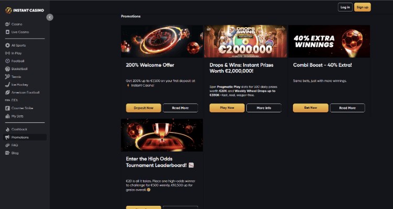This screenshot has width=393, height=209.
Task: Click the Instant Casino logo icon
Action: tap(8, 10)
